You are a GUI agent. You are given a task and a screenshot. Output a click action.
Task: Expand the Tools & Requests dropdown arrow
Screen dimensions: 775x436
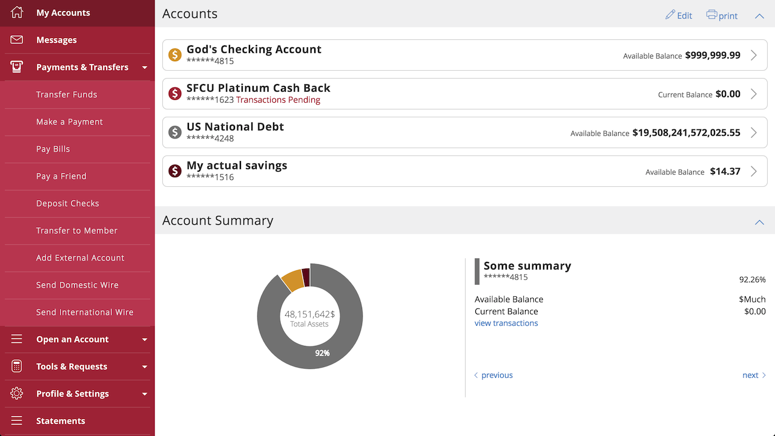(144, 367)
